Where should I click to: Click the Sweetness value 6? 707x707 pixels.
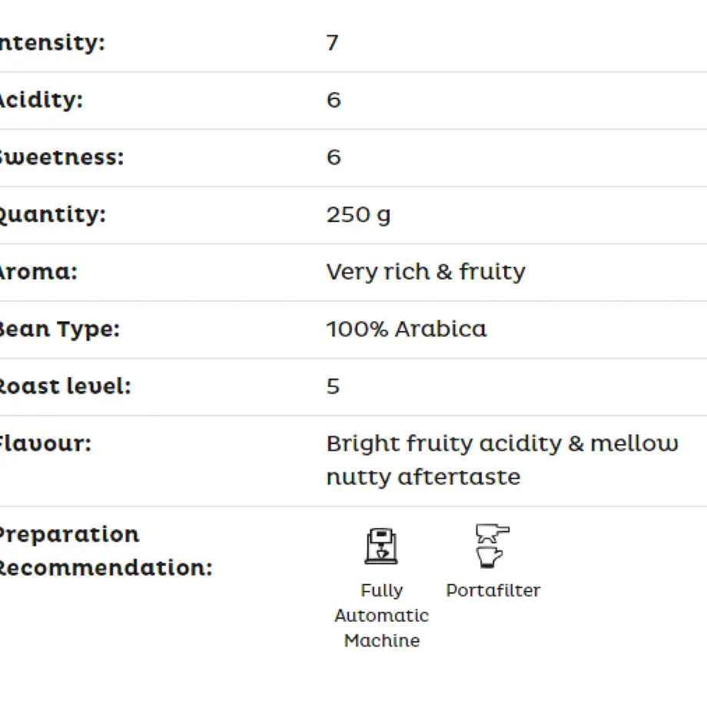click(x=334, y=158)
